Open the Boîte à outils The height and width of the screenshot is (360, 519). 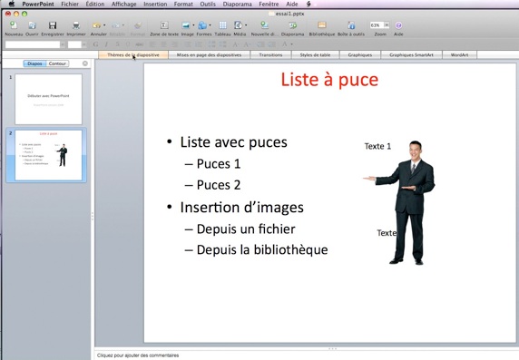click(351, 25)
